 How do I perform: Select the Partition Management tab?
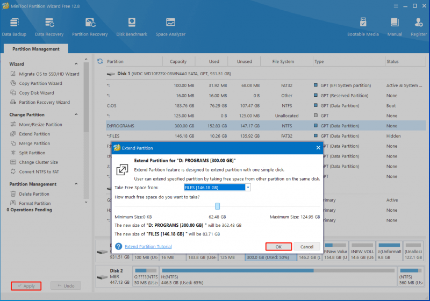point(36,49)
